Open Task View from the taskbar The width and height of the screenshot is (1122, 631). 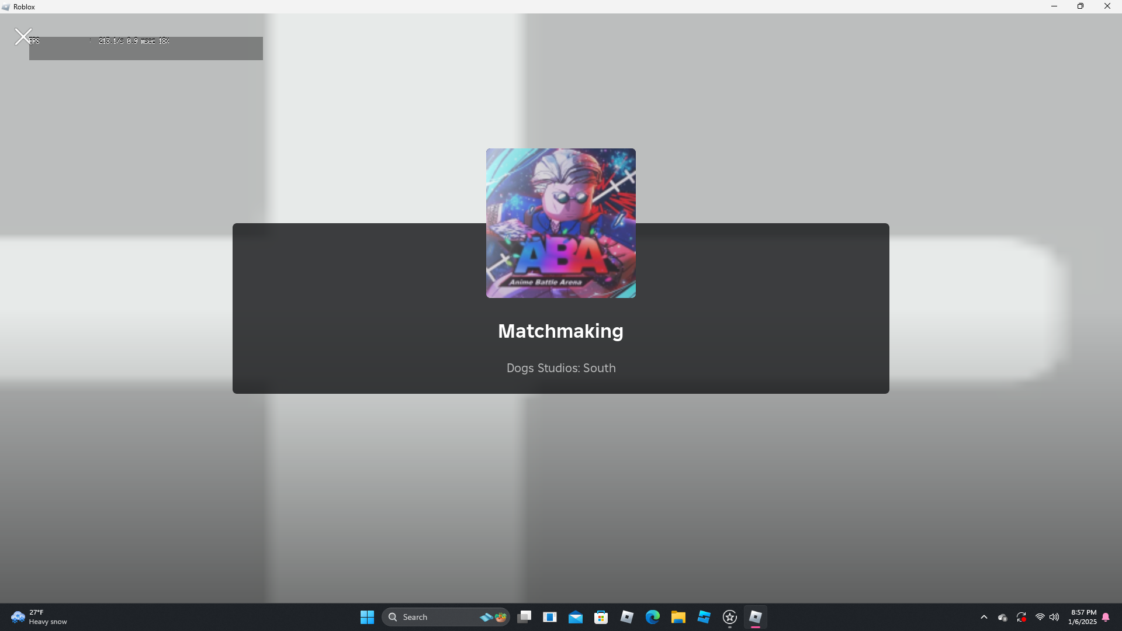coord(524,617)
